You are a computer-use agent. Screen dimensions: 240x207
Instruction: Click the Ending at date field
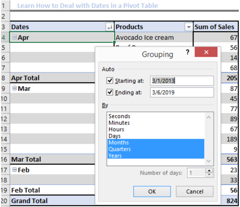click(182, 92)
